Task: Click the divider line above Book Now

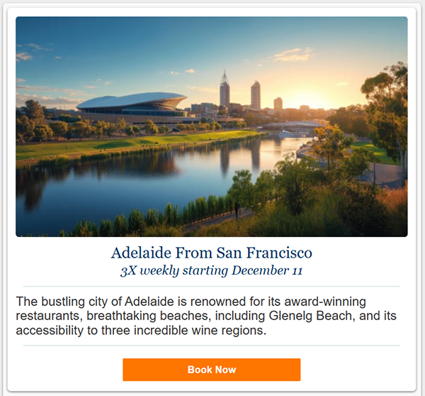Action: coord(211,346)
